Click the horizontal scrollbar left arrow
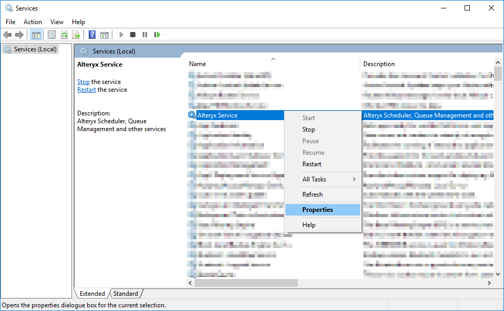This screenshot has width=504, height=311. [190, 283]
